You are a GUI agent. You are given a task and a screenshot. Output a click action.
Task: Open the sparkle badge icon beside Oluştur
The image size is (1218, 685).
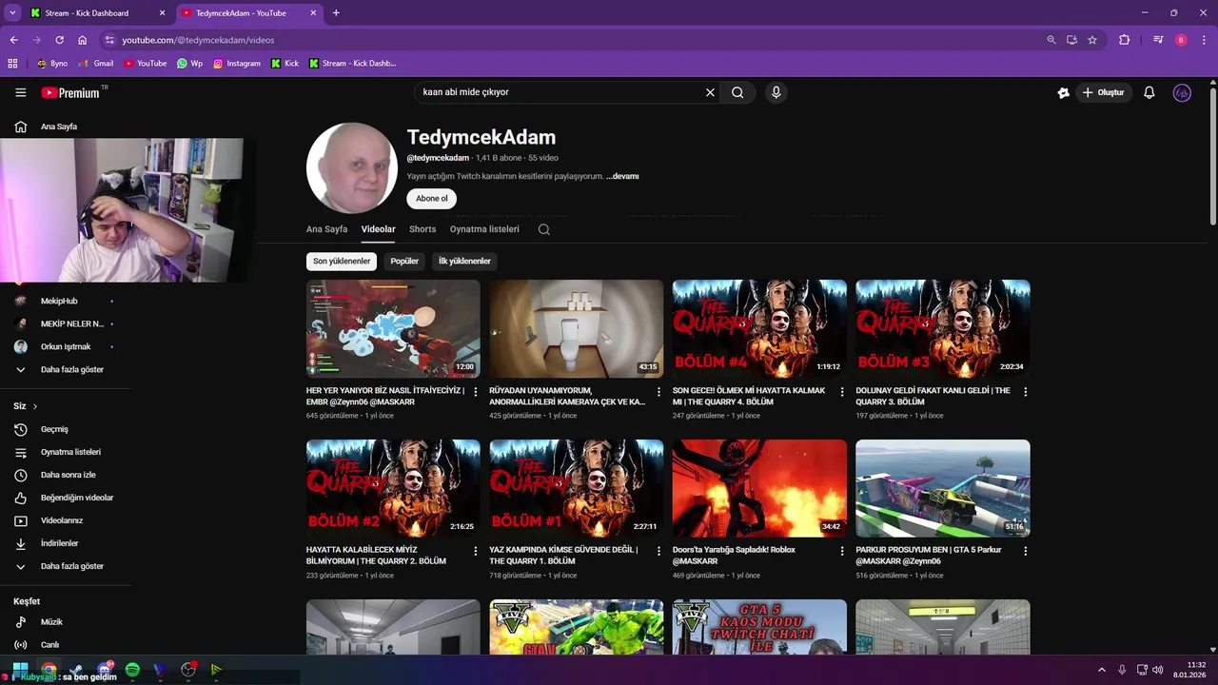click(x=1064, y=92)
